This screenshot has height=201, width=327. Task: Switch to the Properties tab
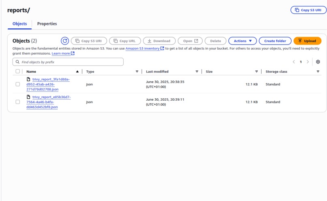(47, 24)
